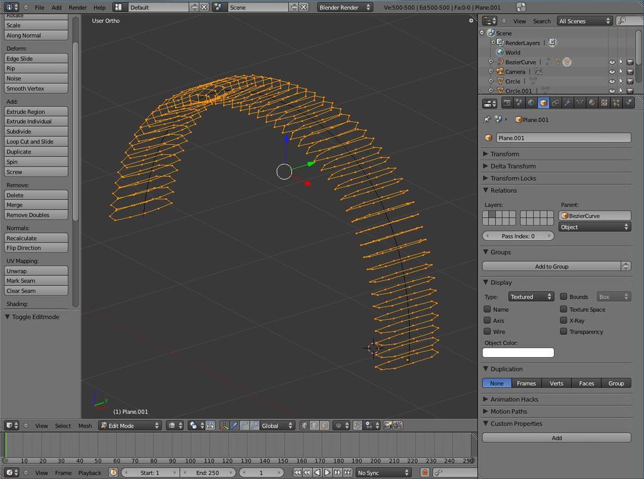This screenshot has width=644, height=479.
Task: Open the Help menu
Action: (99, 8)
